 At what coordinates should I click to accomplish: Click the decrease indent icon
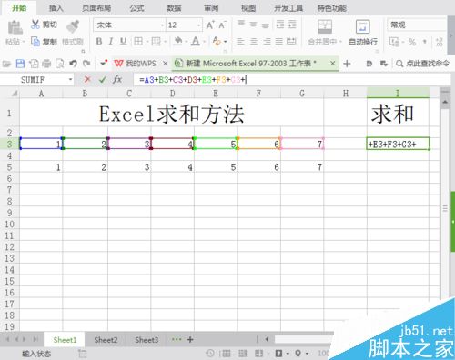pos(279,25)
